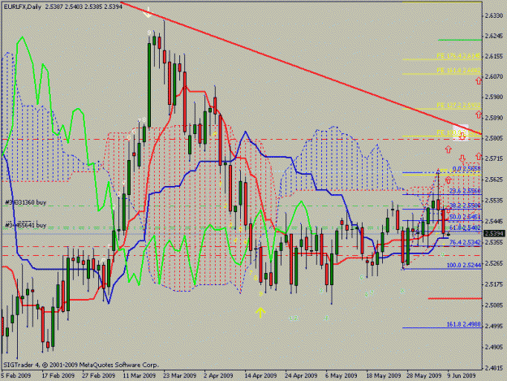The image size is (507, 381).
Task: Click the 2.5625 price scale value
Action: pyautogui.click(x=495, y=179)
